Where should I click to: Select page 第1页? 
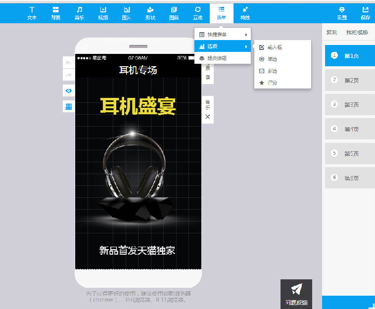(350, 56)
